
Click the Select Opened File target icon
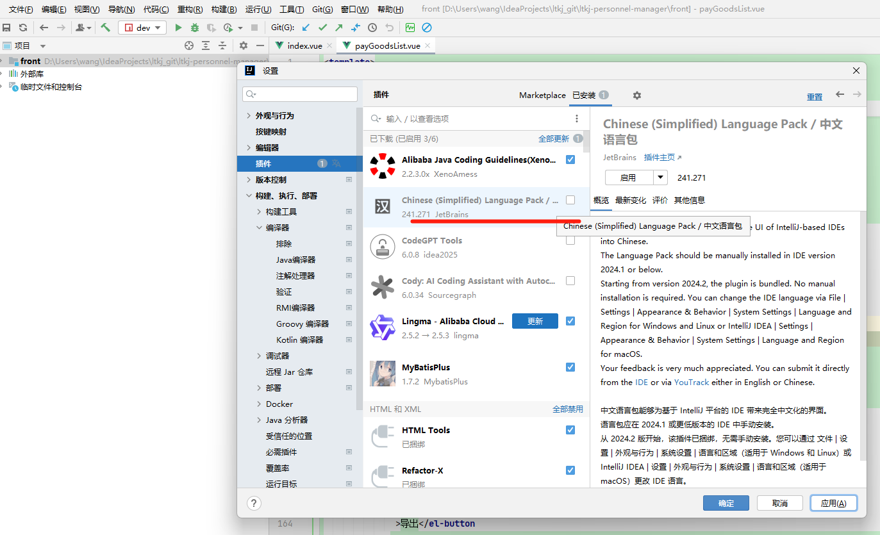pyautogui.click(x=189, y=45)
